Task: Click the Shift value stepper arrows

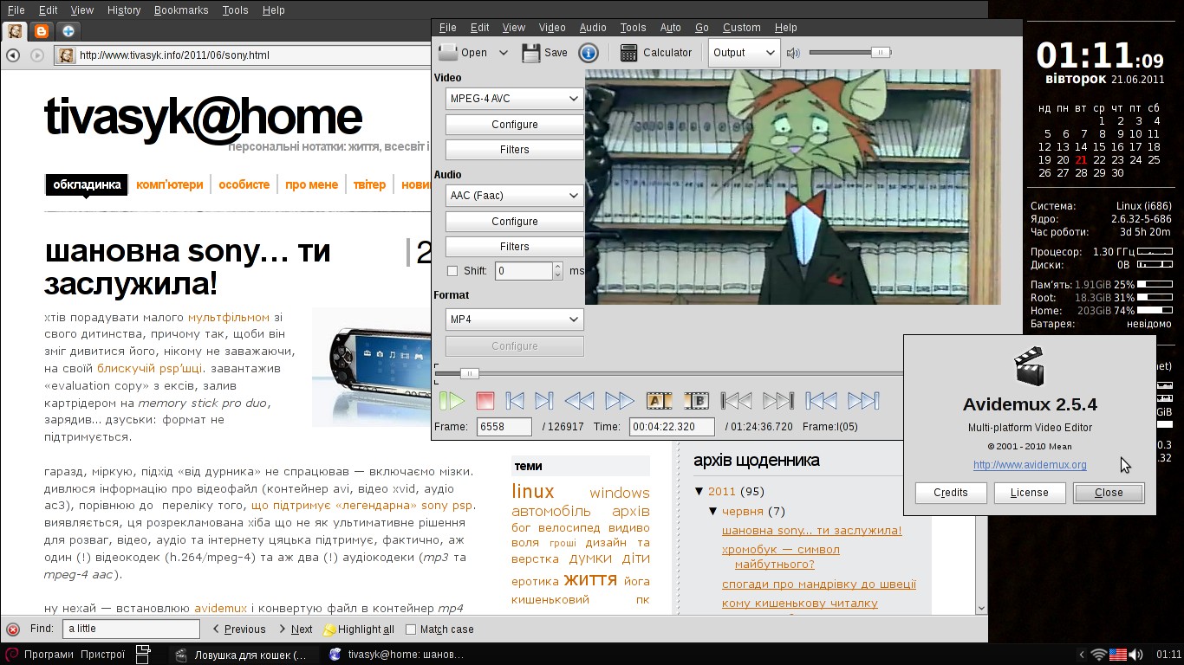Action: coord(557,271)
